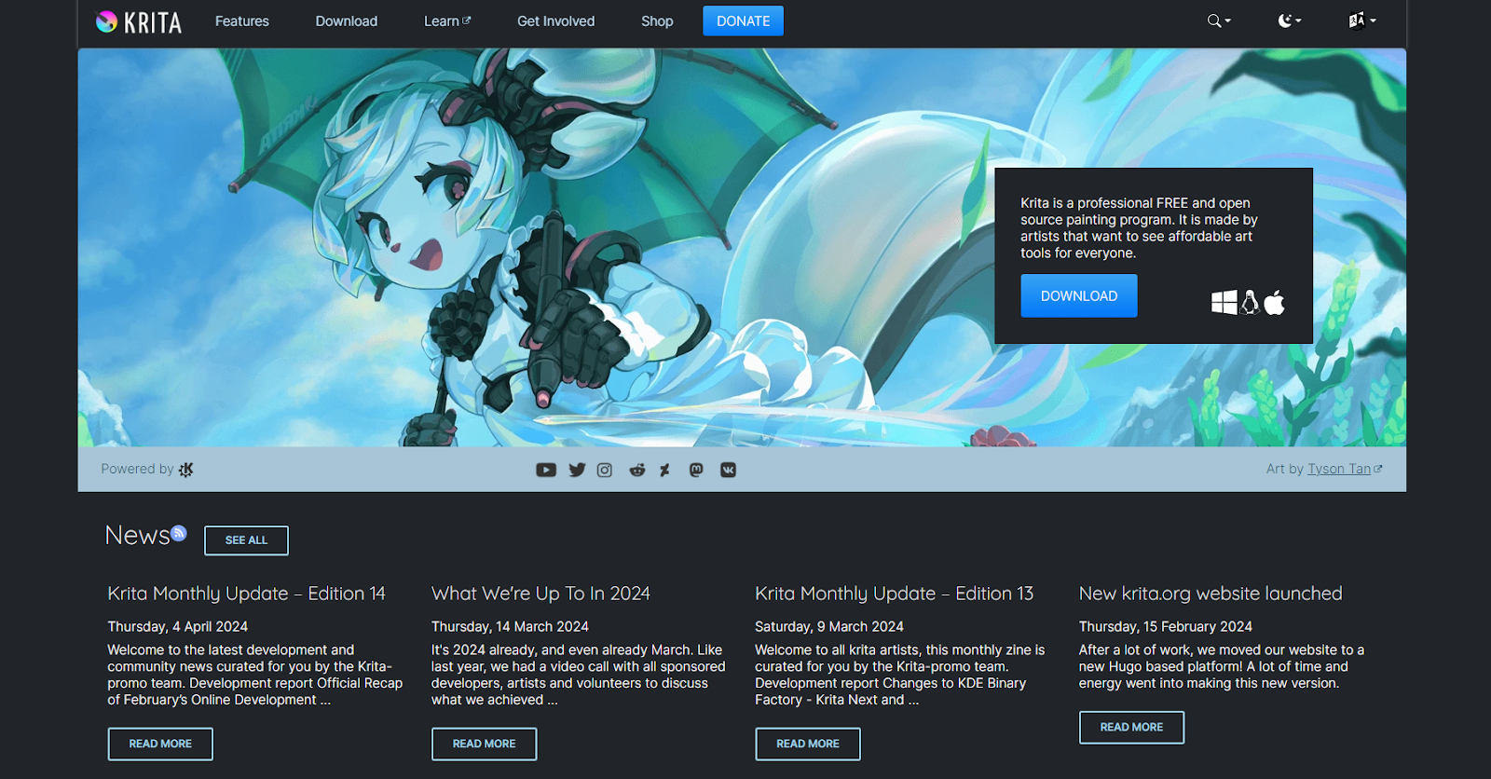Read more about Monthly Update Edition 13
1491x779 pixels.
[808, 744]
